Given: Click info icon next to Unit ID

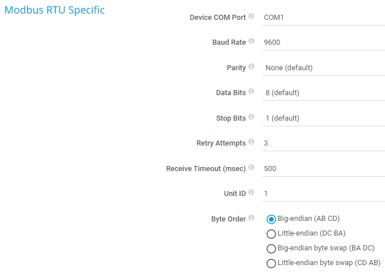Looking at the screenshot, I should point(251,193).
